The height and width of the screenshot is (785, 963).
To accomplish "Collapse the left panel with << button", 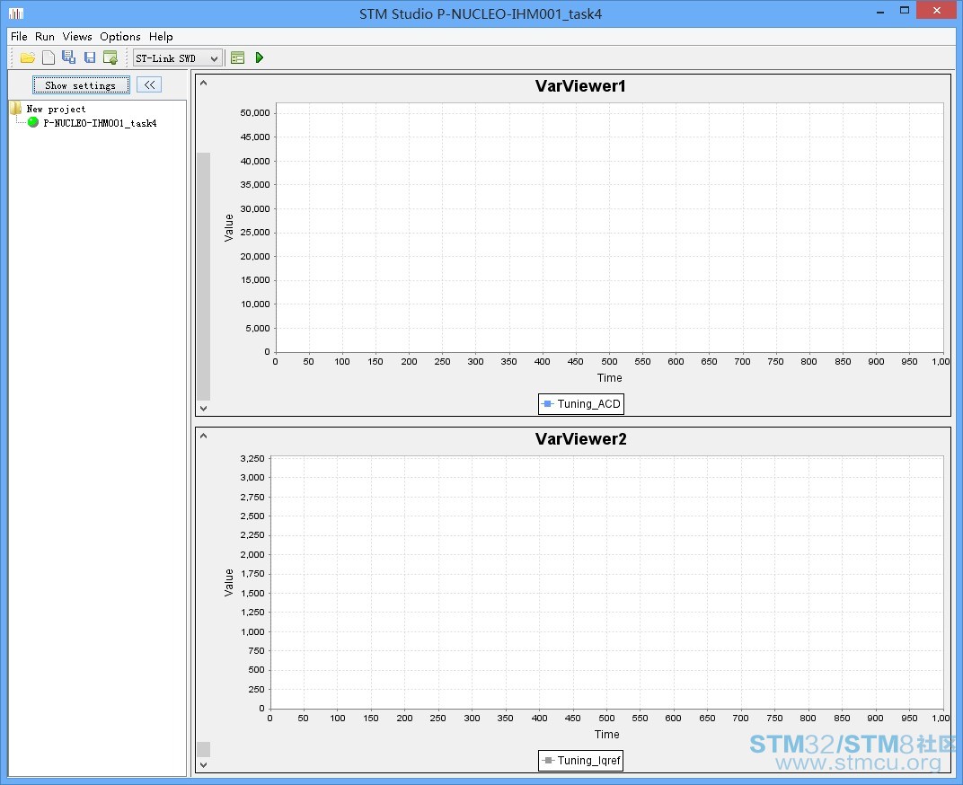I will pyautogui.click(x=149, y=84).
